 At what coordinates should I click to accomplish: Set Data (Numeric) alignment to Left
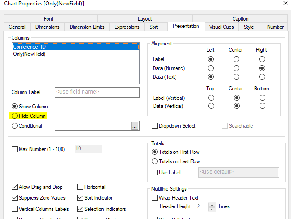pyautogui.click(x=210, y=68)
